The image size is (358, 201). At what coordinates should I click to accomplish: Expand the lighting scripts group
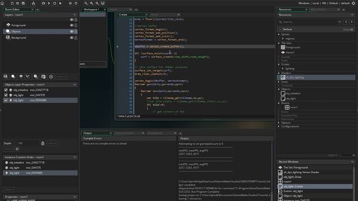tap(283, 69)
